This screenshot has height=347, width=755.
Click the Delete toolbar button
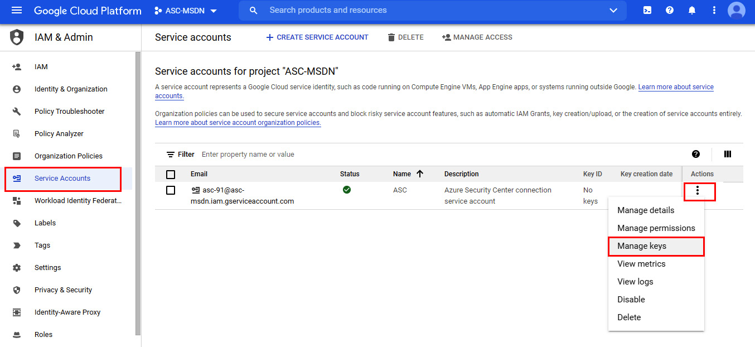pos(405,37)
